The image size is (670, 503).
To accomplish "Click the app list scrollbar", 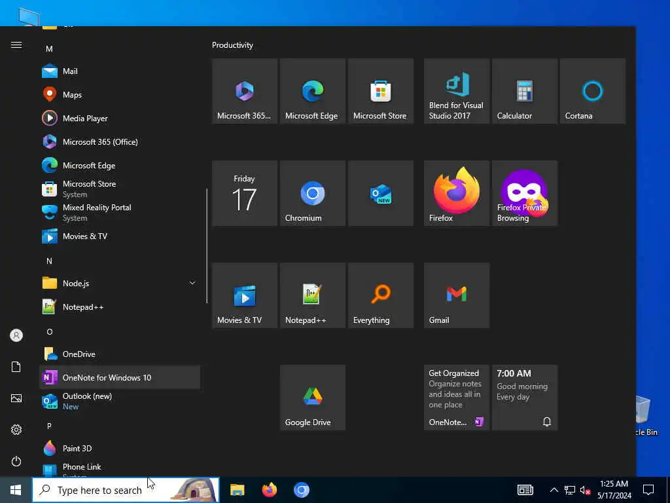I will click(x=207, y=246).
